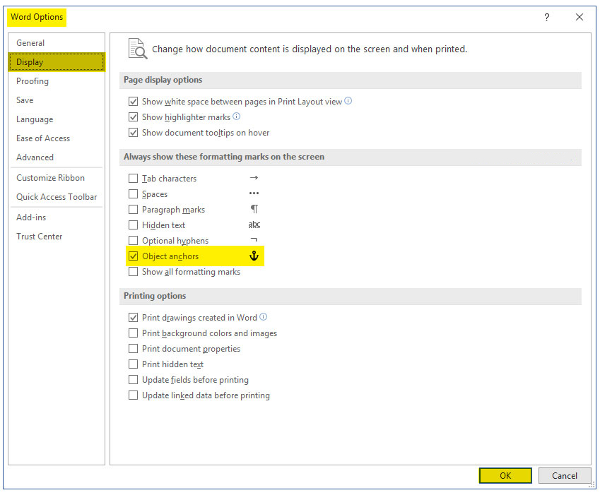Open the Advanced options category
600x495 pixels.
57,157
